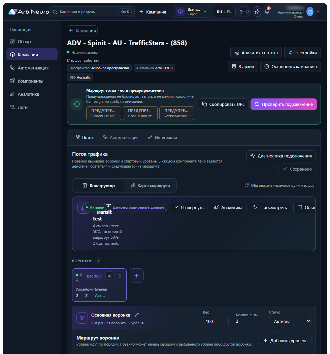This screenshot has height=354, width=330.
Task: Click the sync icon beside Оба режима
Action: 246,185
